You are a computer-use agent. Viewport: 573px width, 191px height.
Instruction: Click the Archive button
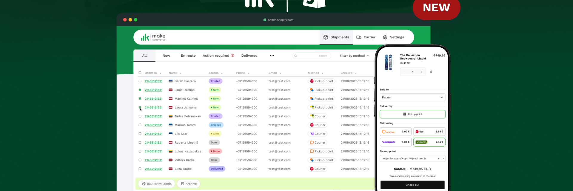click(189, 184)
